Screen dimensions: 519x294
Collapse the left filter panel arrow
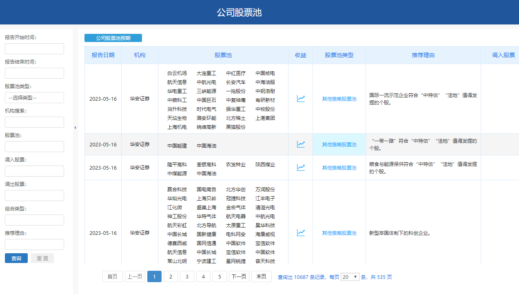coord(75,128)
